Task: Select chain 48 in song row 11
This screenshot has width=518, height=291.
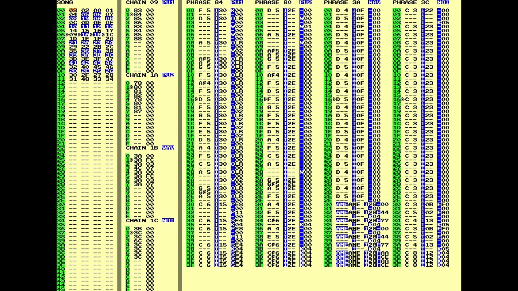Action: 85,79
